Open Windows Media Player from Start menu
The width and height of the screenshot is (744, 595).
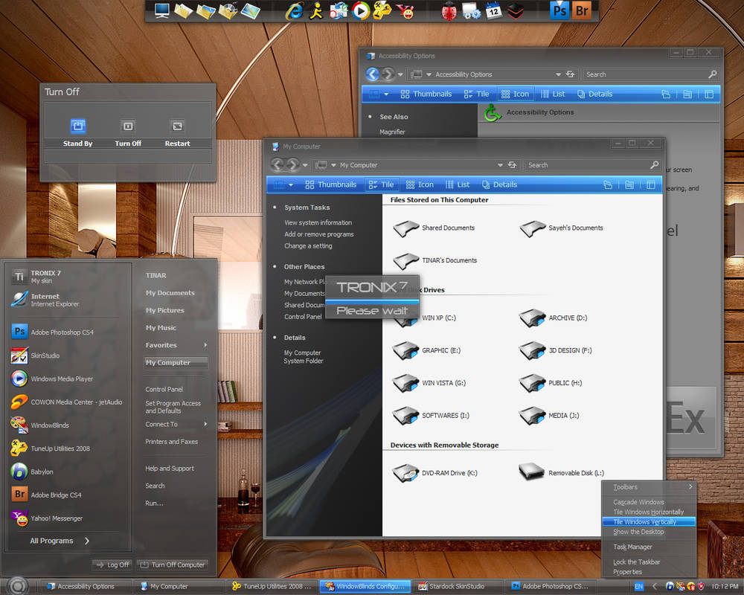click(52, 379)
